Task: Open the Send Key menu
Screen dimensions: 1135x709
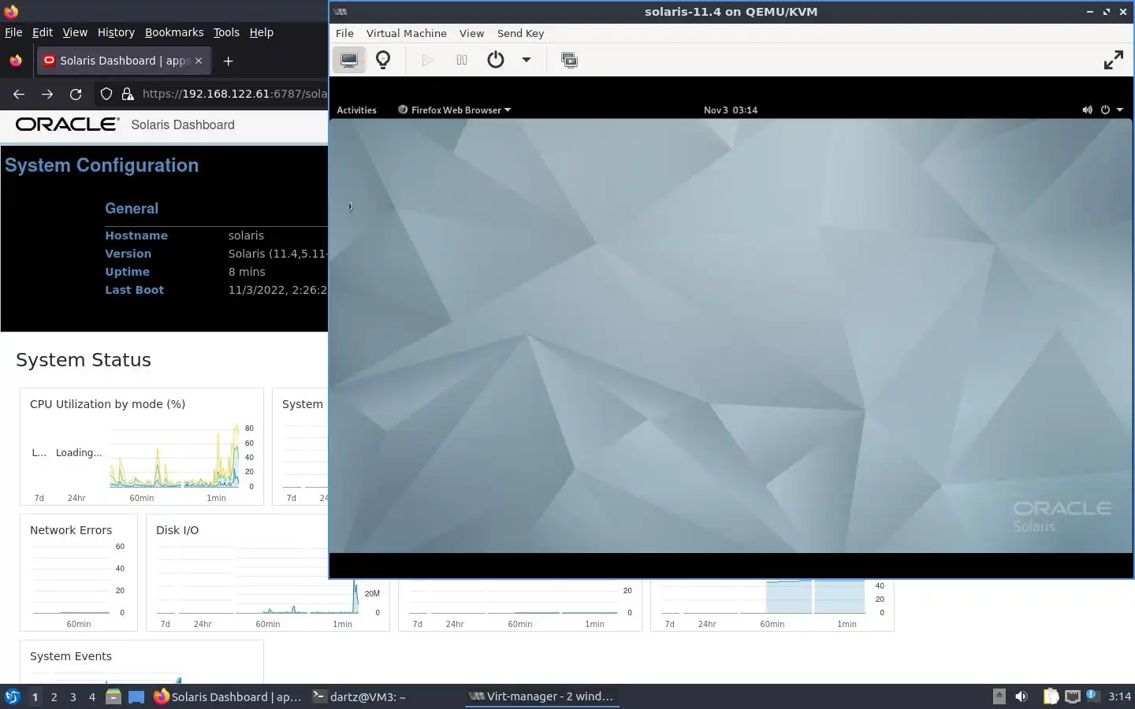Action: 520,33
